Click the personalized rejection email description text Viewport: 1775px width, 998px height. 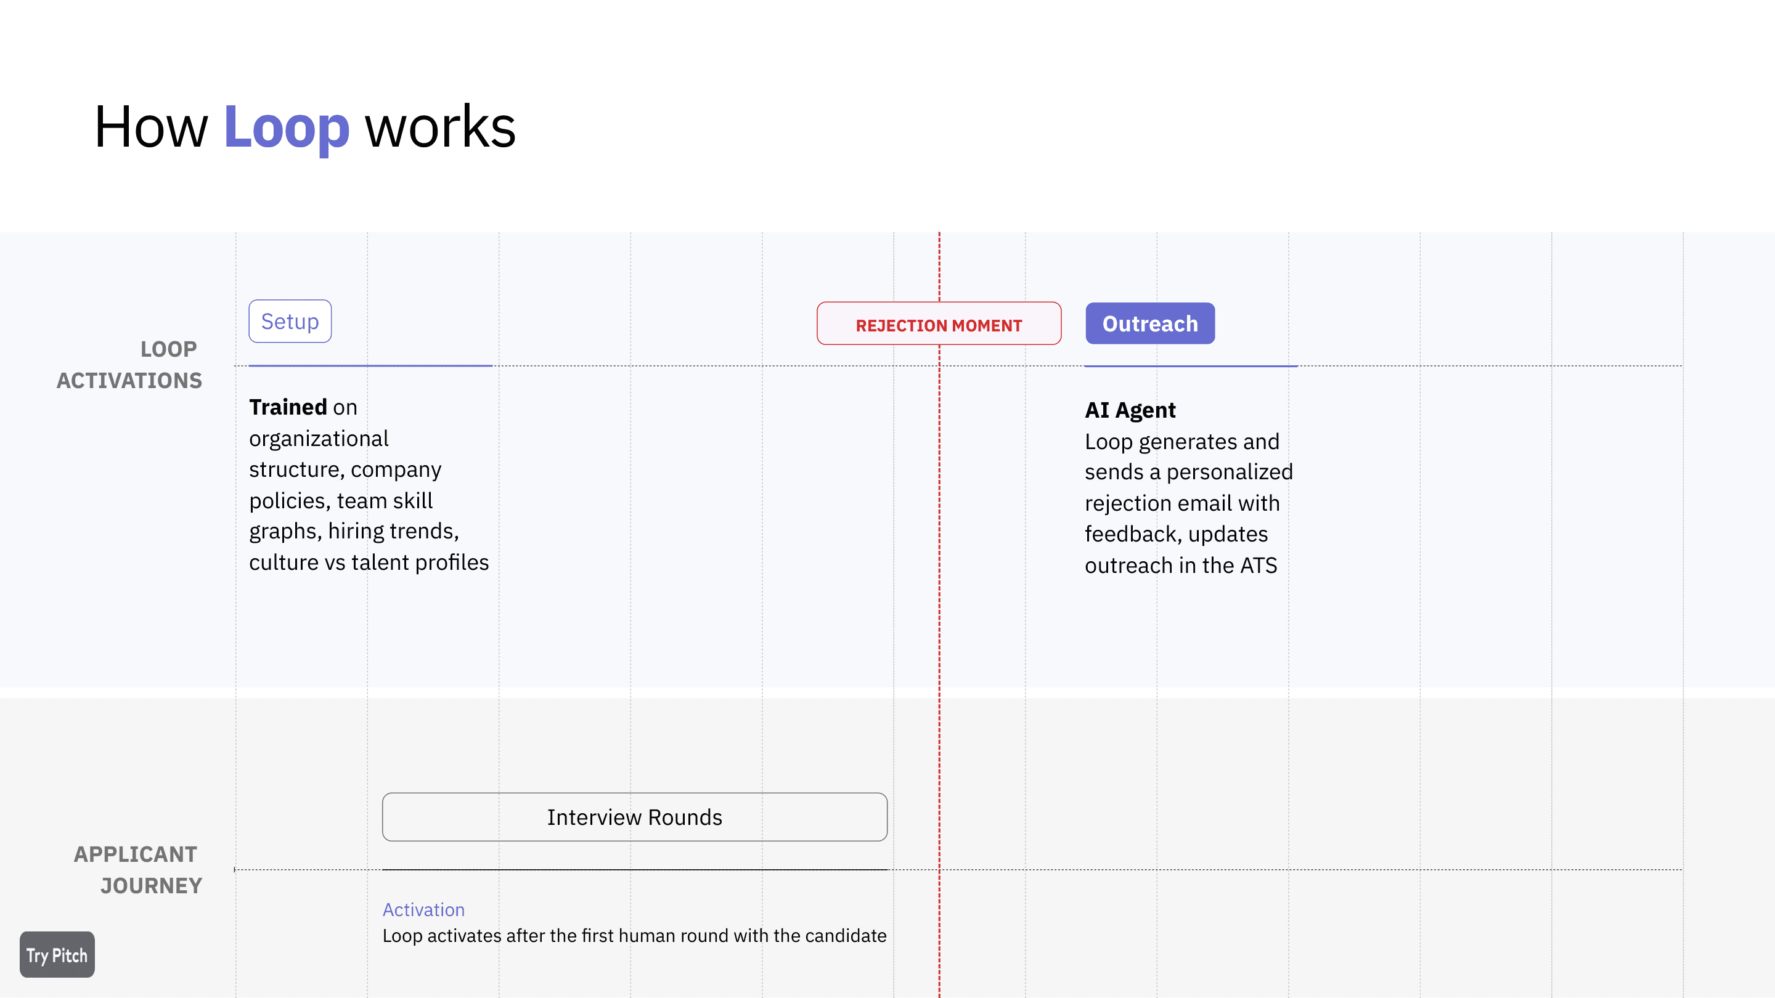point(1189,503)
